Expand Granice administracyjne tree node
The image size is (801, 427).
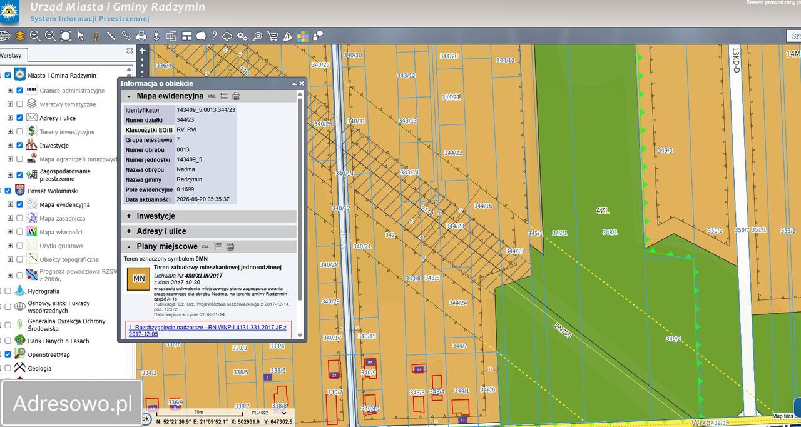[x=10, y=91]
